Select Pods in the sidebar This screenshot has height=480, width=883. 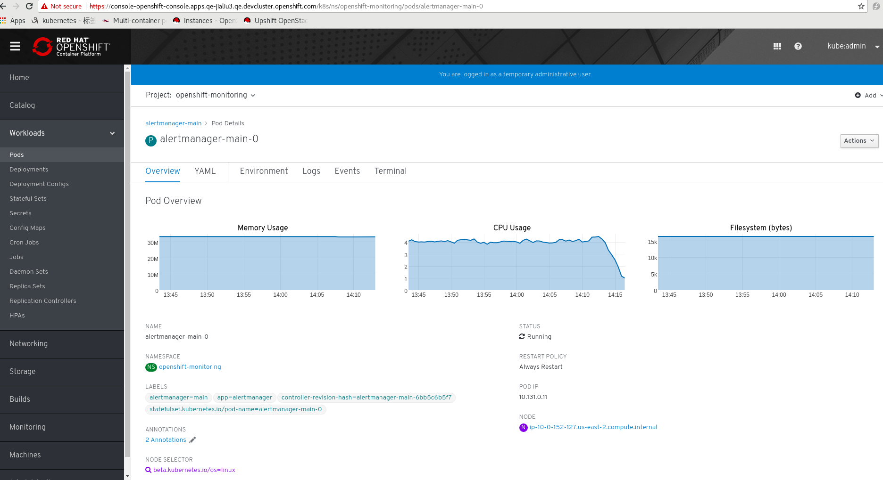click(62, 155)
